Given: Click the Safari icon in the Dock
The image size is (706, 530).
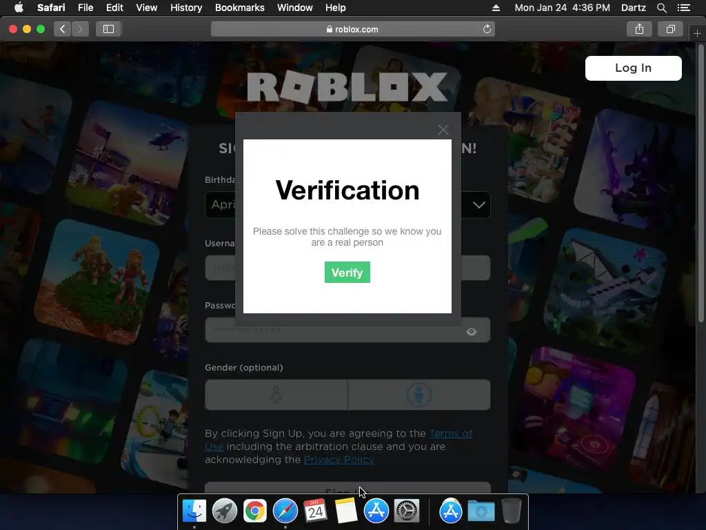Looking at the screenshot, I should (285, 511).
